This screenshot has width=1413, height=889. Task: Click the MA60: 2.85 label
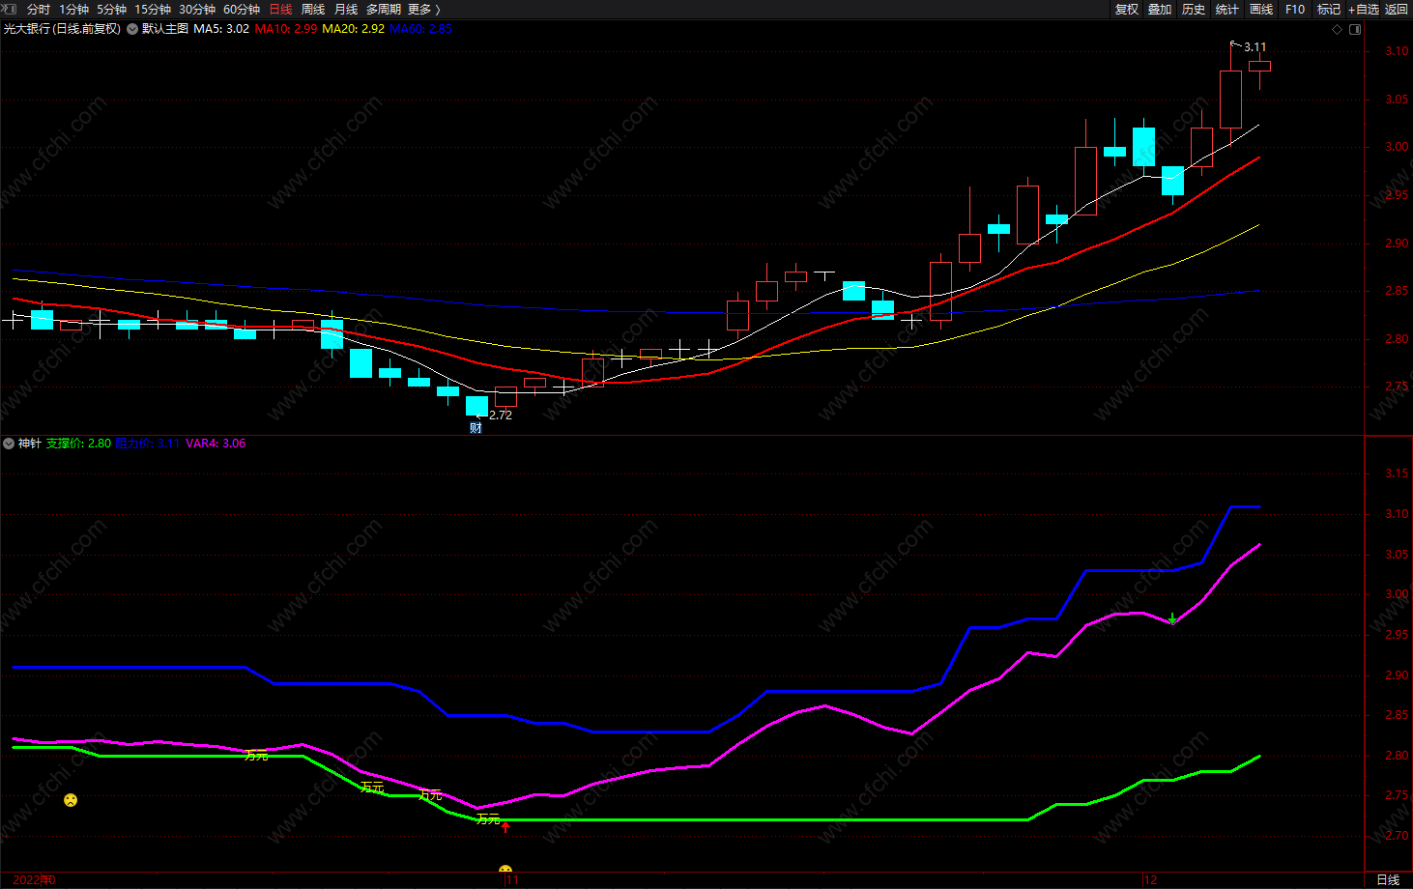pyautogui.click(x=420, y=29)
